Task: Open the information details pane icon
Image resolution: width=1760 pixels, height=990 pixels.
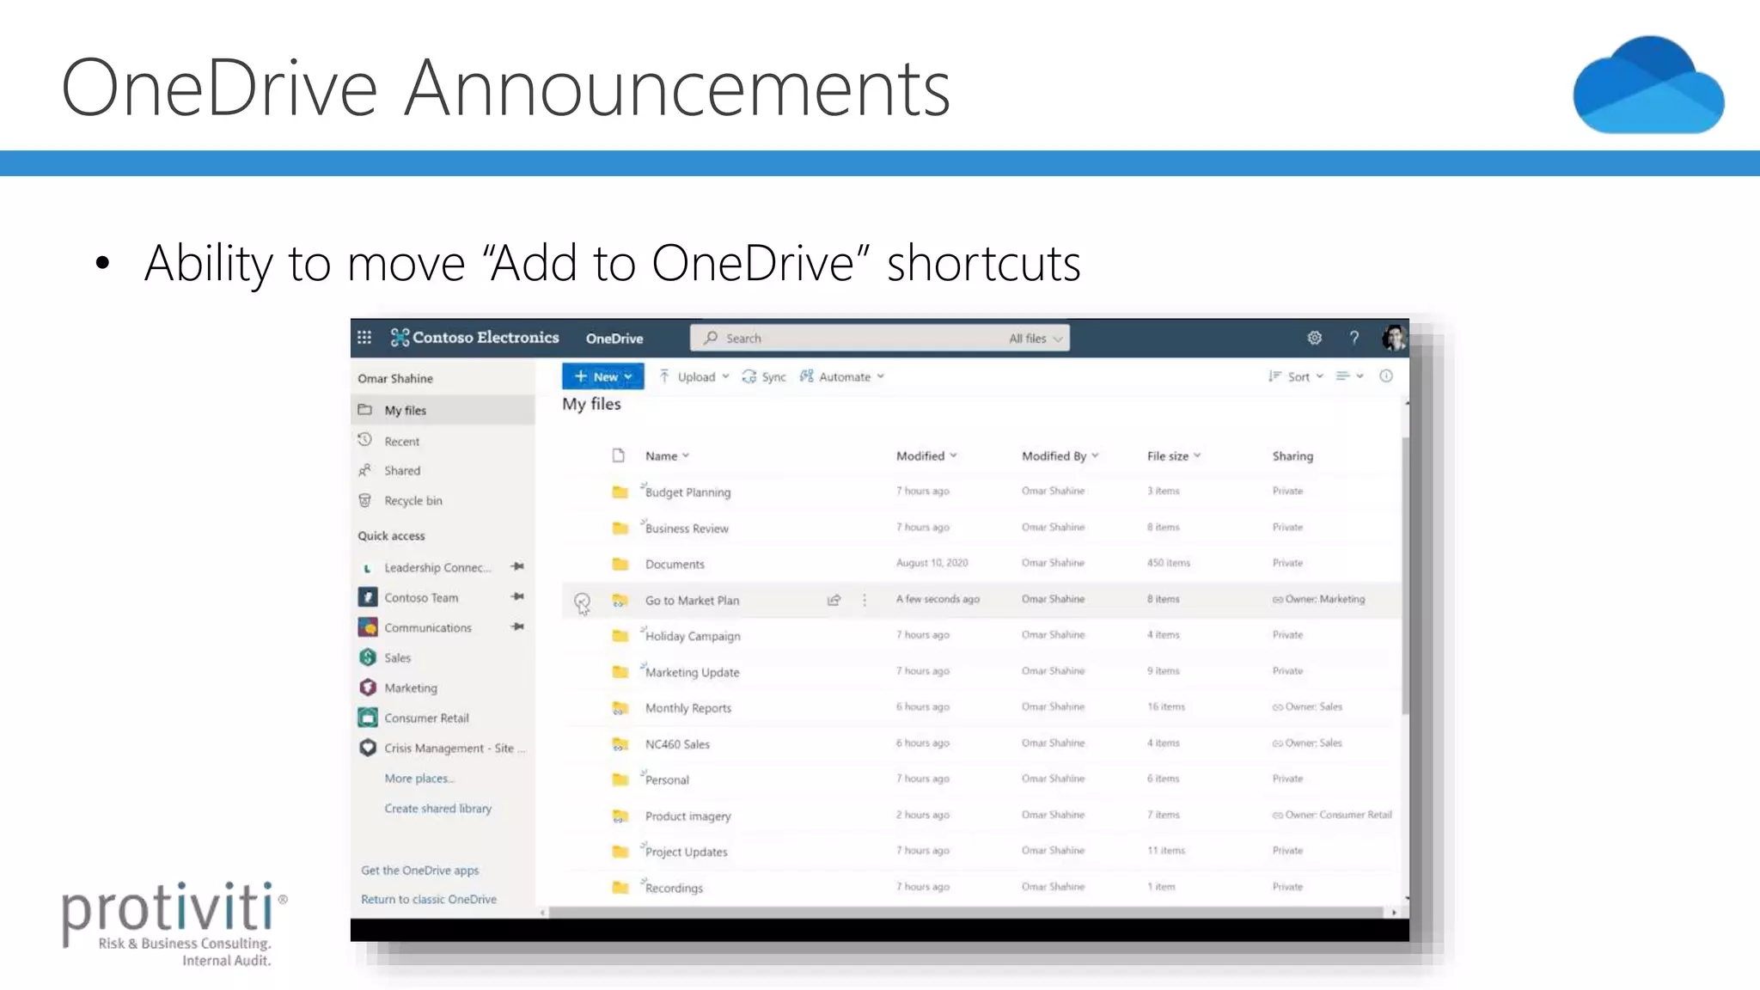Action: click(1386, 376)
